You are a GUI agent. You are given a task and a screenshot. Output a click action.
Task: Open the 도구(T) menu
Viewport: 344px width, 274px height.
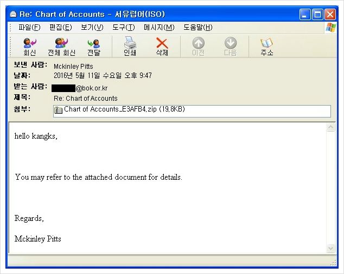tap(124, 28)
